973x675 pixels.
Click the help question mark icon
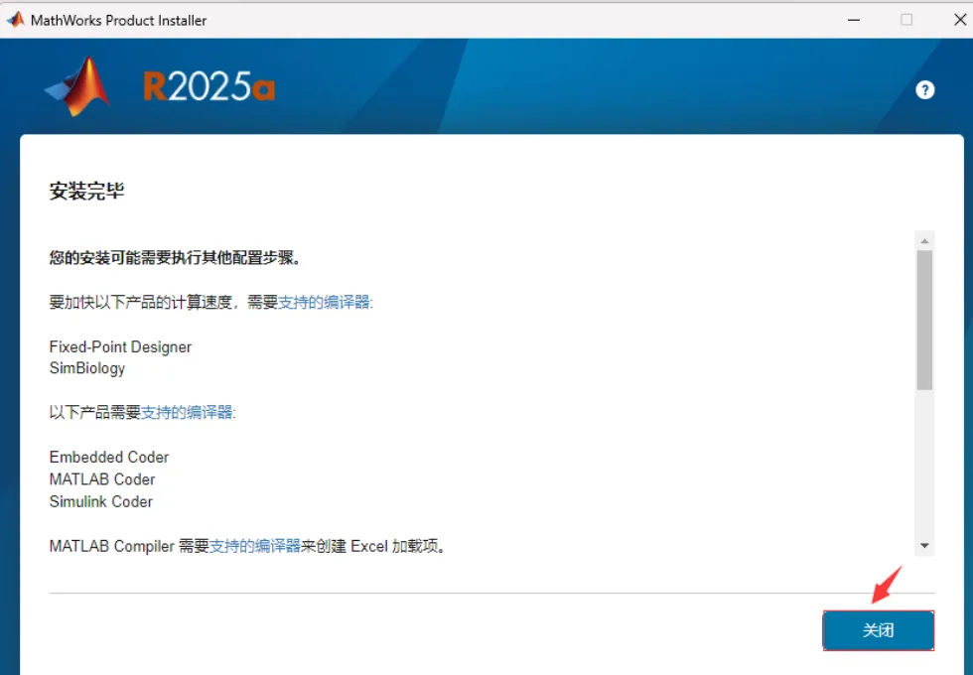click(924, 90)
